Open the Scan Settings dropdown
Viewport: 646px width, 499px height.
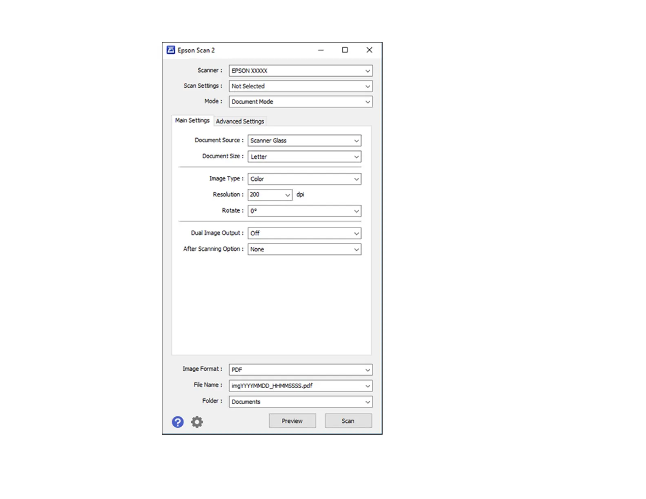click(301, 86)
